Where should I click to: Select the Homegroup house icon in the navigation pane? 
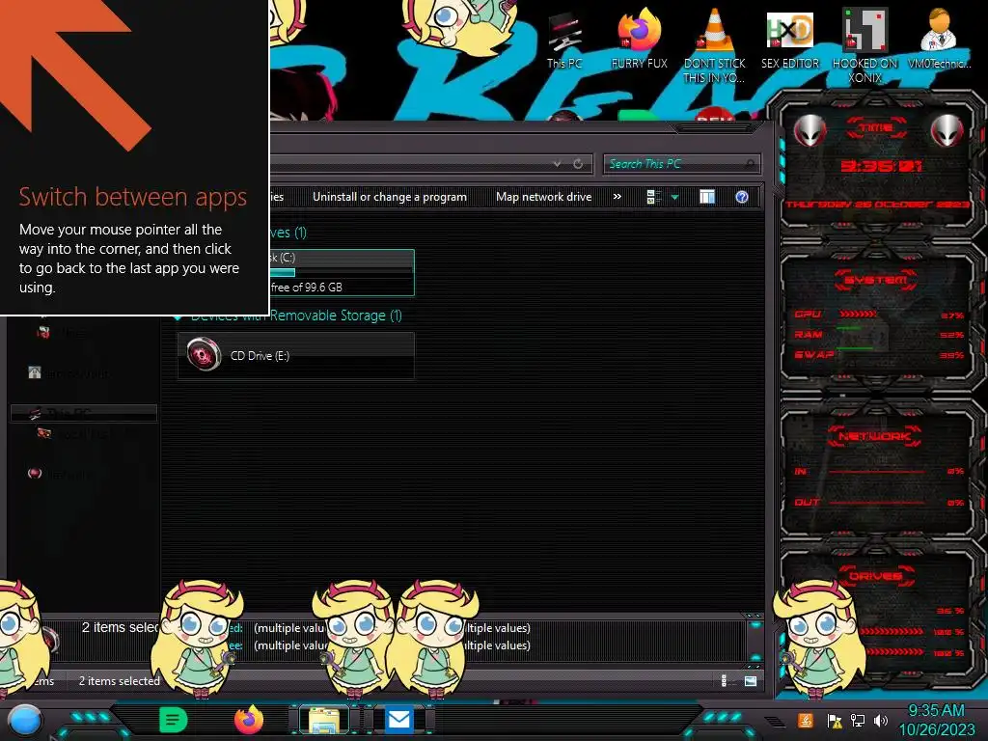point(35,372)
